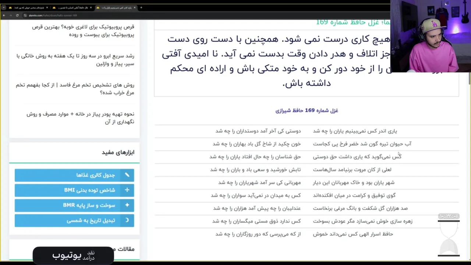Close the first browser tab

[47, 7]
